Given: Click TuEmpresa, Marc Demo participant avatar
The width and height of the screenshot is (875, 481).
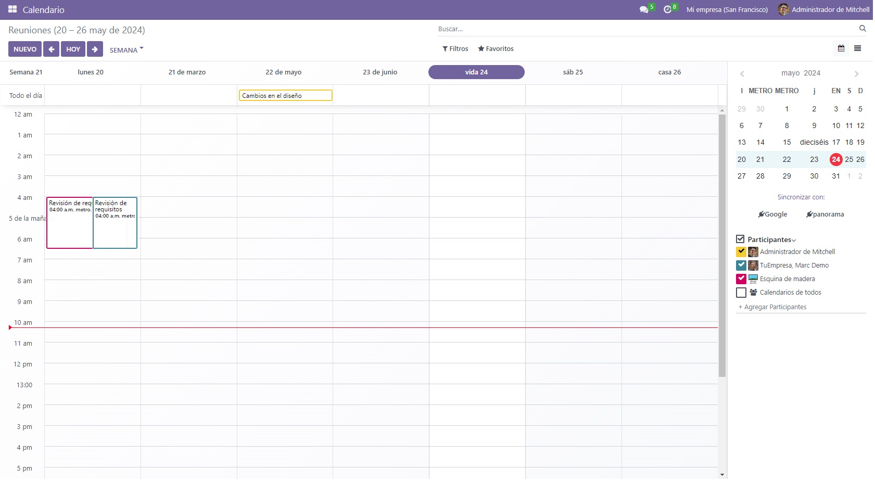Looking at the screenshot, I should [753, 265].
